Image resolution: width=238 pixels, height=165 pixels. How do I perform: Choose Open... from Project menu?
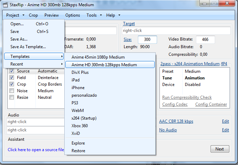click(x=34, y=24)
